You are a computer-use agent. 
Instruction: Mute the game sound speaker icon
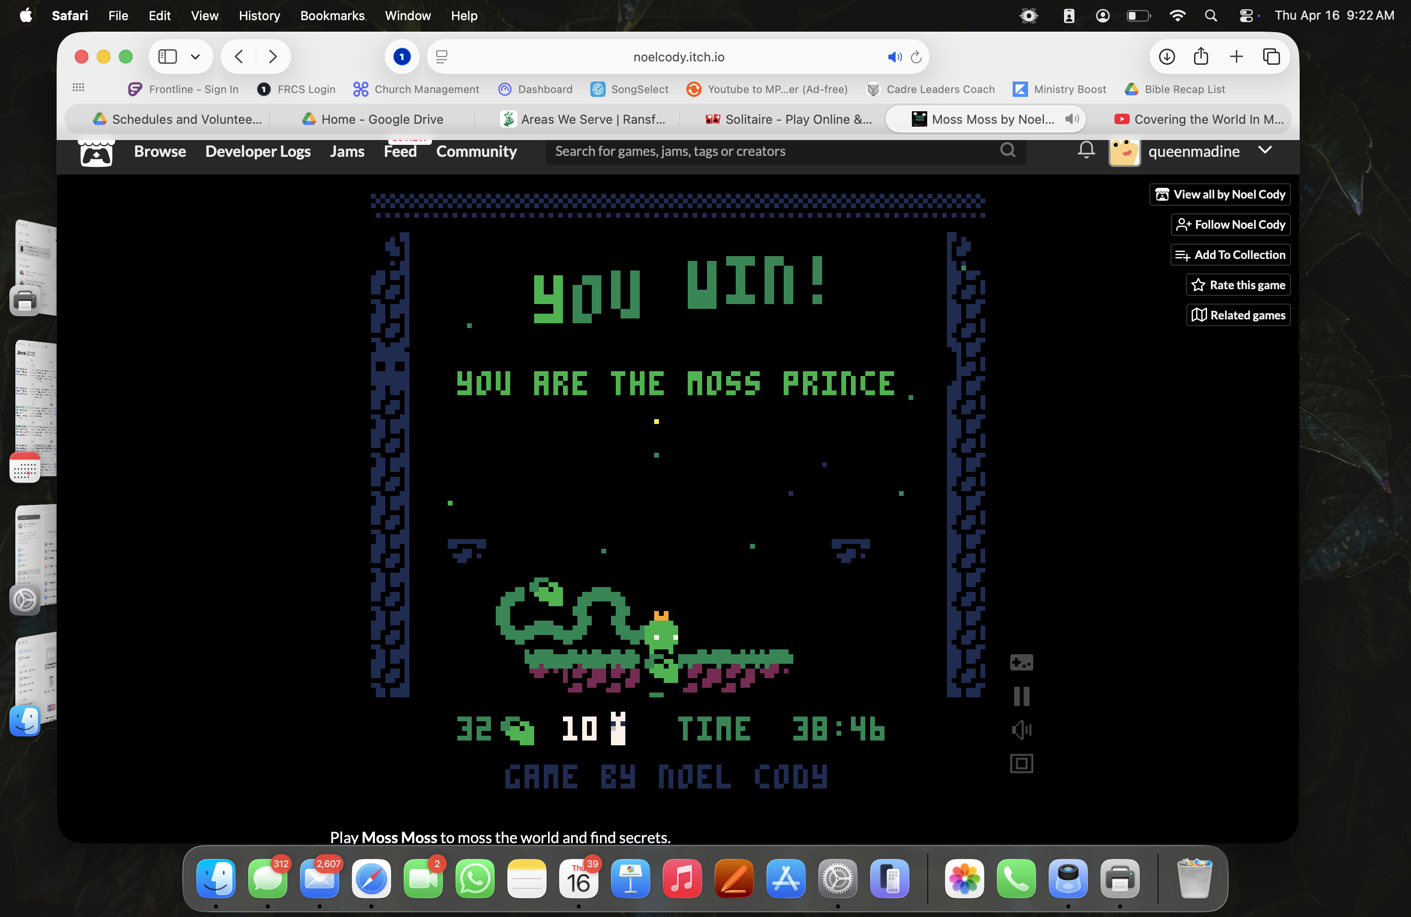coord(1021,730)
